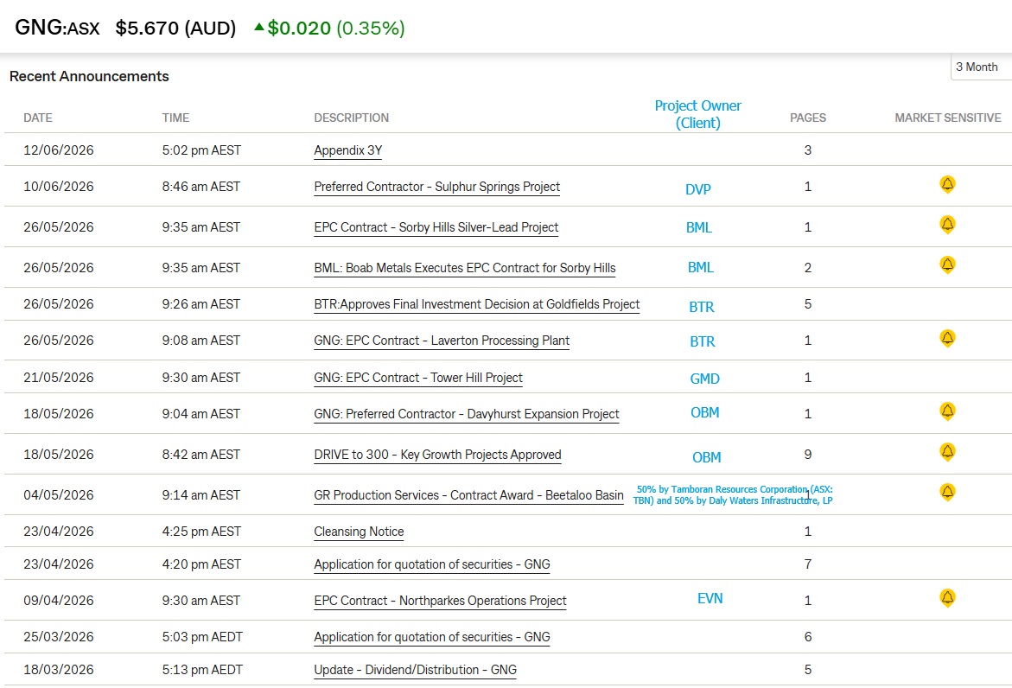Open EPC Contract - Sorby Hills Silver-Lead Project
The height and width of the screenshot is (688, 1012).
pos(436,227)
